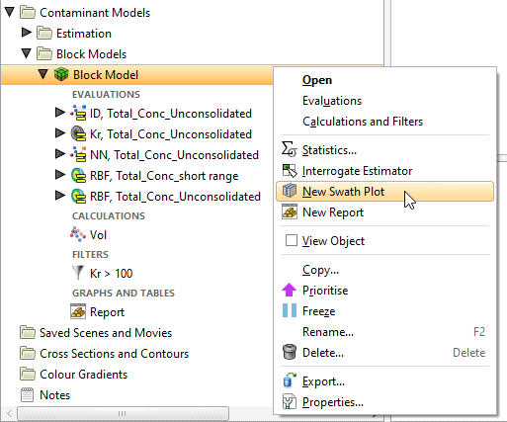Click the Delete trash can icon
Image resolution: width=507 pixels, height=422 pixels.
pos(290,352)
